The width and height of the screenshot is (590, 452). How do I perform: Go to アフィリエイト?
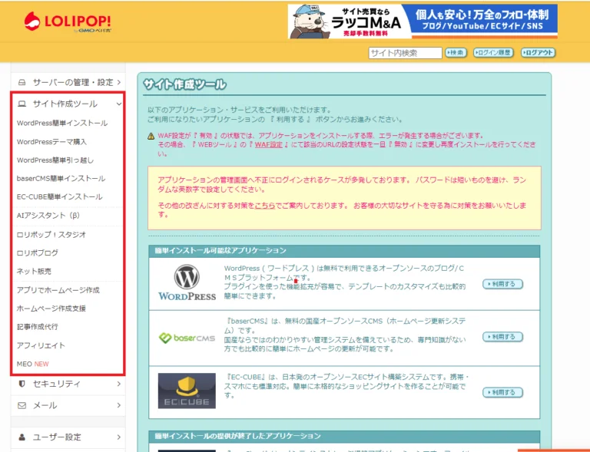click(41, 345)
